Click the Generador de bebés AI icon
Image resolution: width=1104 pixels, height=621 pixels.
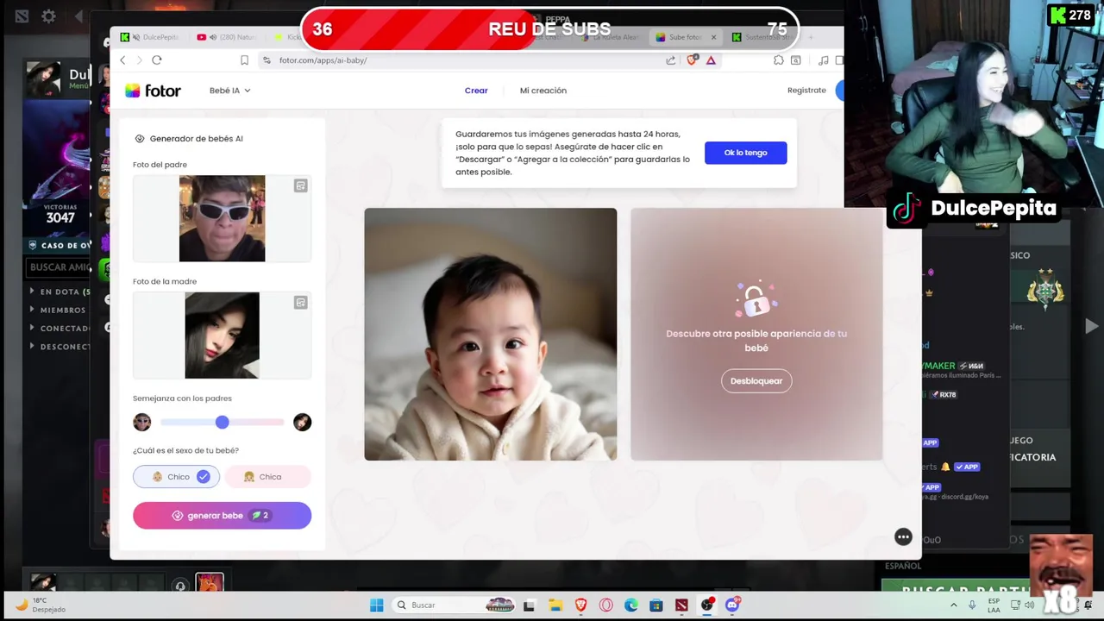pyautogui.click(x=140, y=139)
